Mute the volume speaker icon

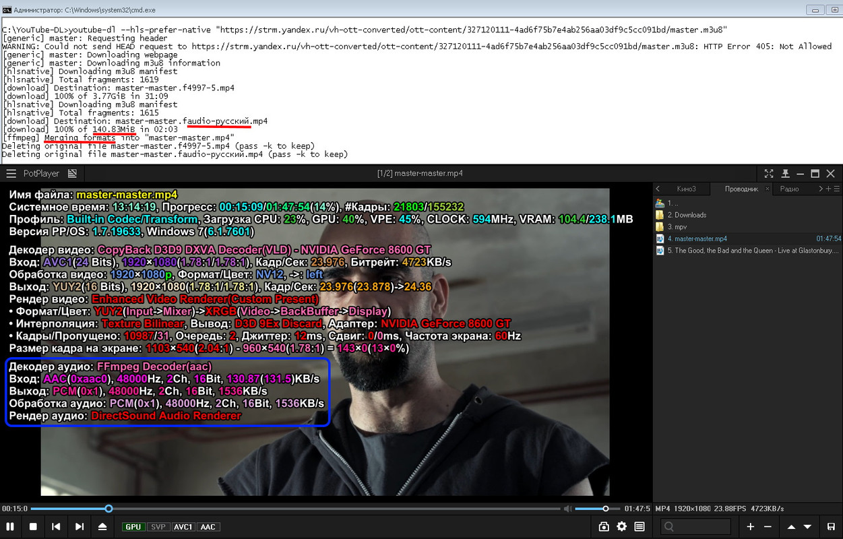point(568,509)
